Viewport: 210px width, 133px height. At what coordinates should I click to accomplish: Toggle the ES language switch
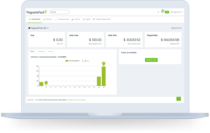167,12
